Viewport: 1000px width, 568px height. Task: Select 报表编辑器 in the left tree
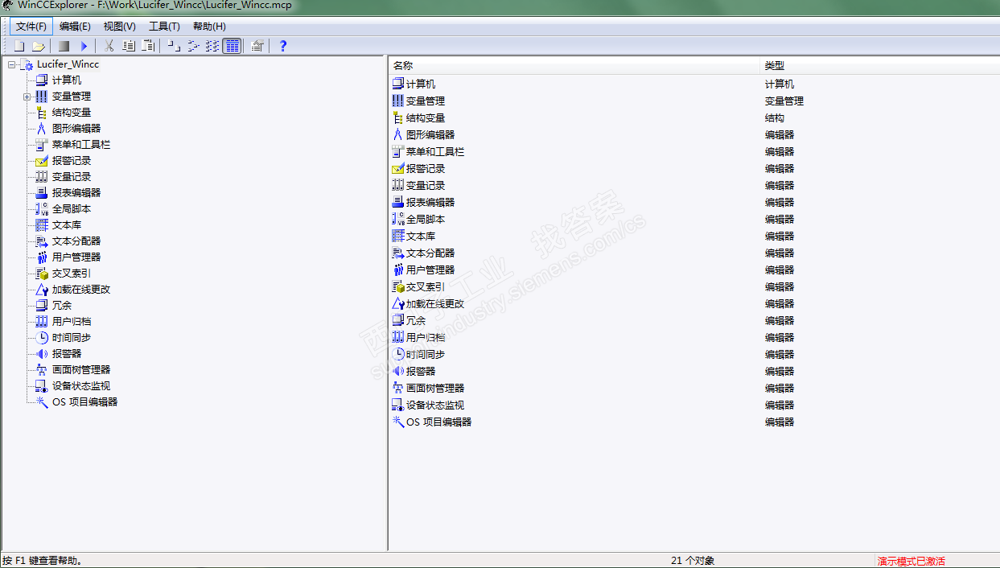76,193
